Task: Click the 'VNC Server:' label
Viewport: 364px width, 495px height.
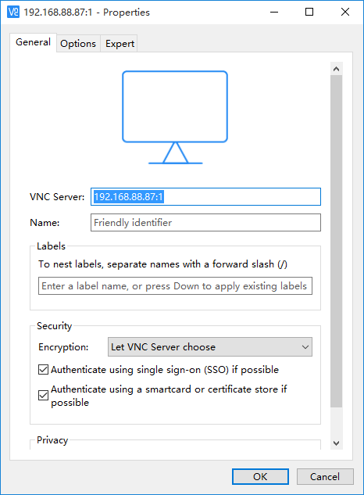Action: pyautogui.click(x=57, y=197)
